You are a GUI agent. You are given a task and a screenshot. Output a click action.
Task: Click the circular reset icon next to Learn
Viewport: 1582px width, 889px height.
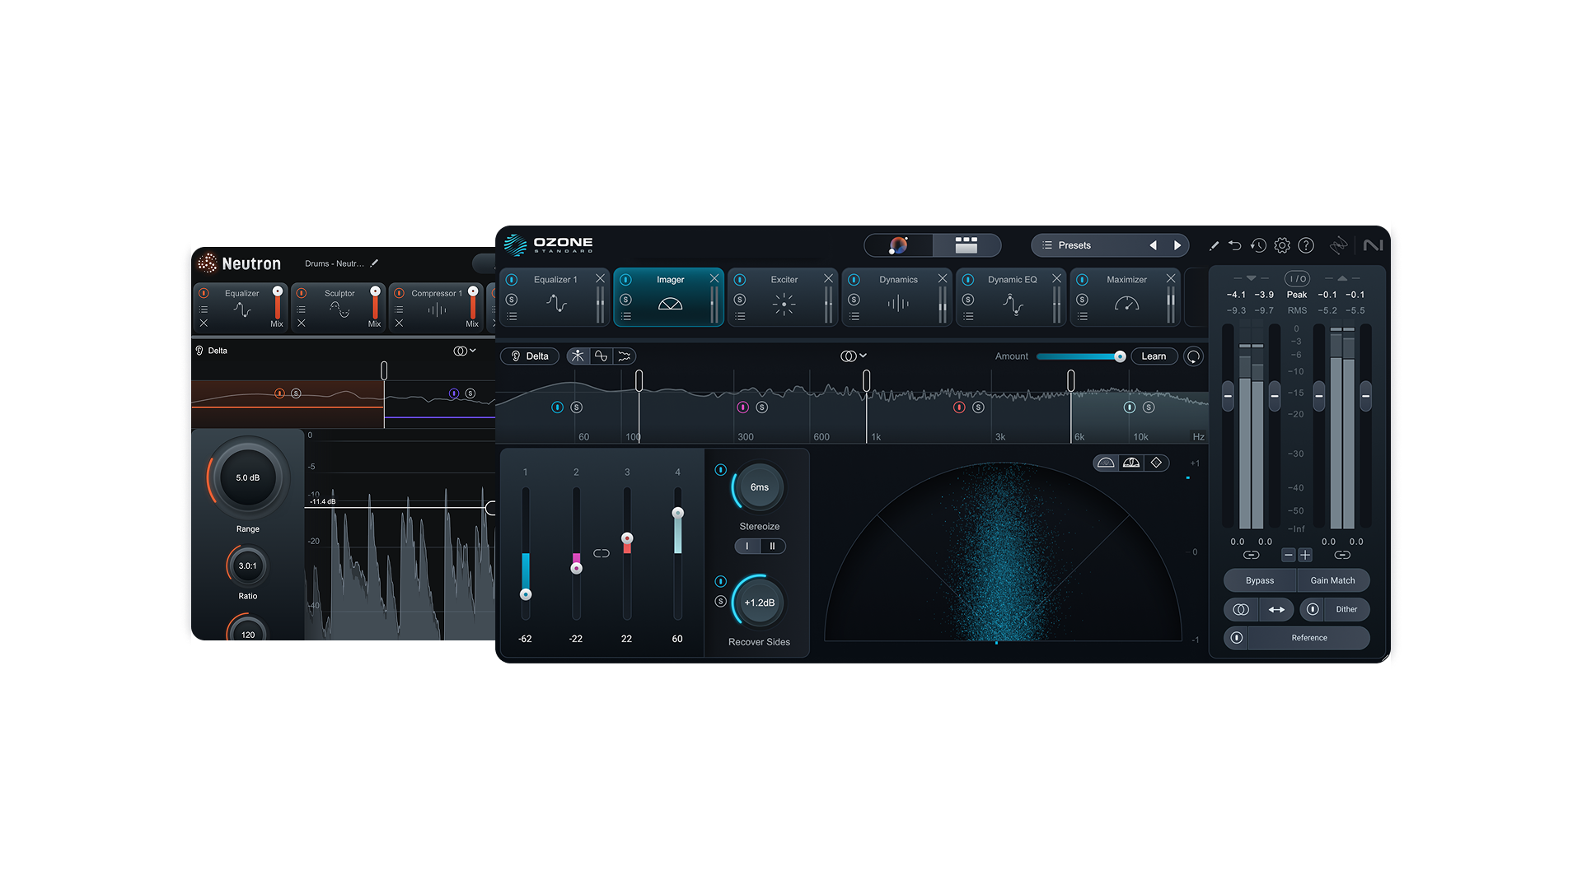(x=1193, y=356)
